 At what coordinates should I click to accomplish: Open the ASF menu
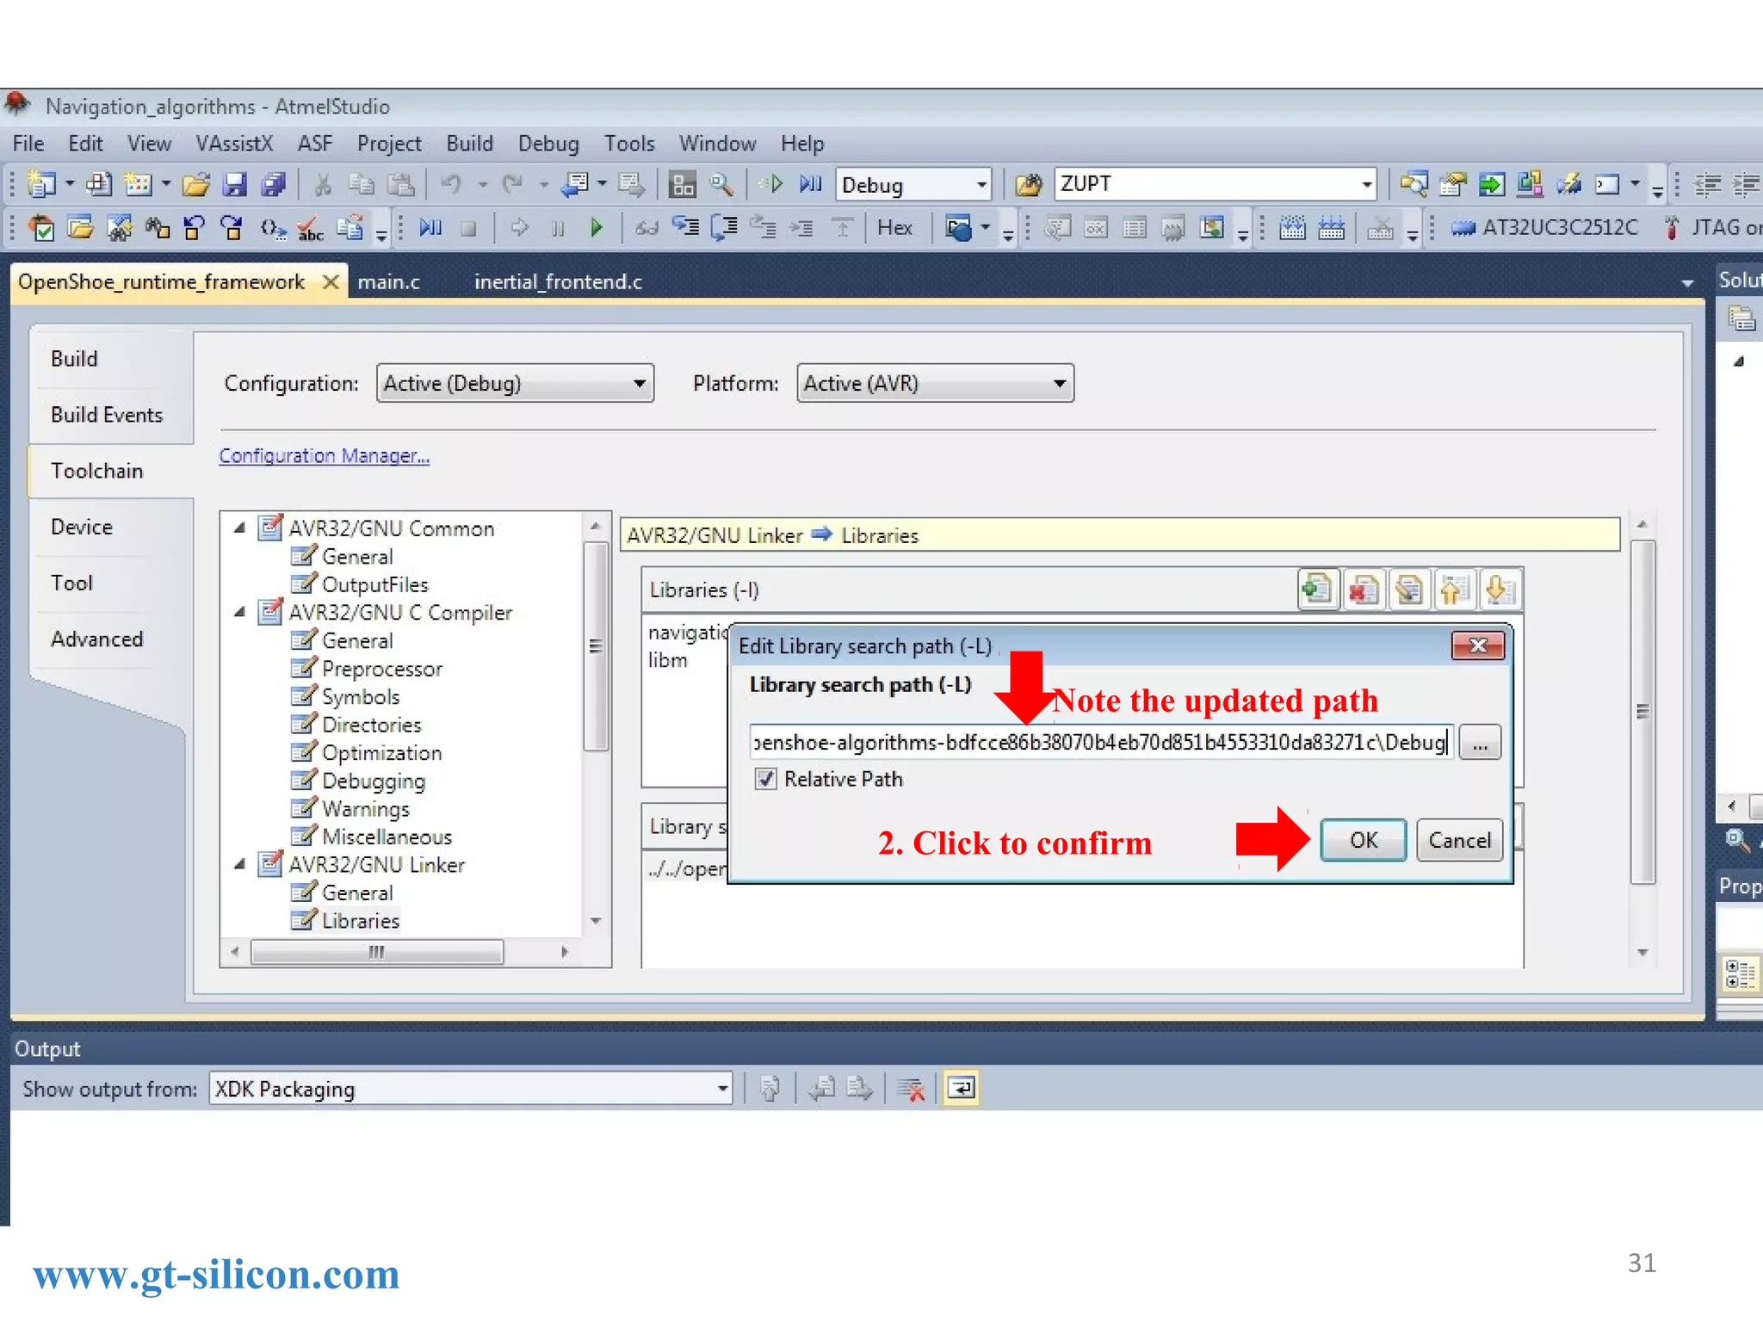[315, 144]
